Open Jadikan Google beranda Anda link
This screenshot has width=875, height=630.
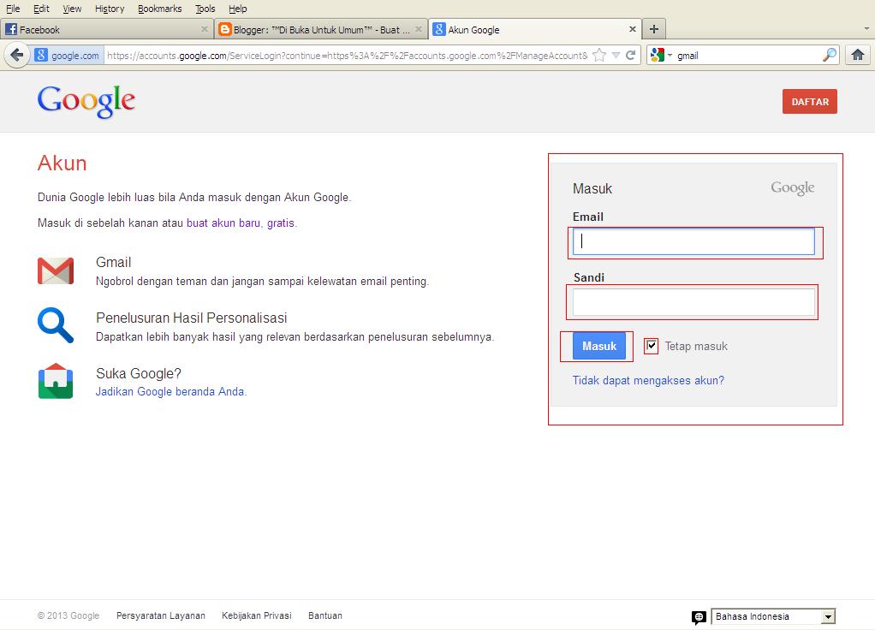[170, 391]
